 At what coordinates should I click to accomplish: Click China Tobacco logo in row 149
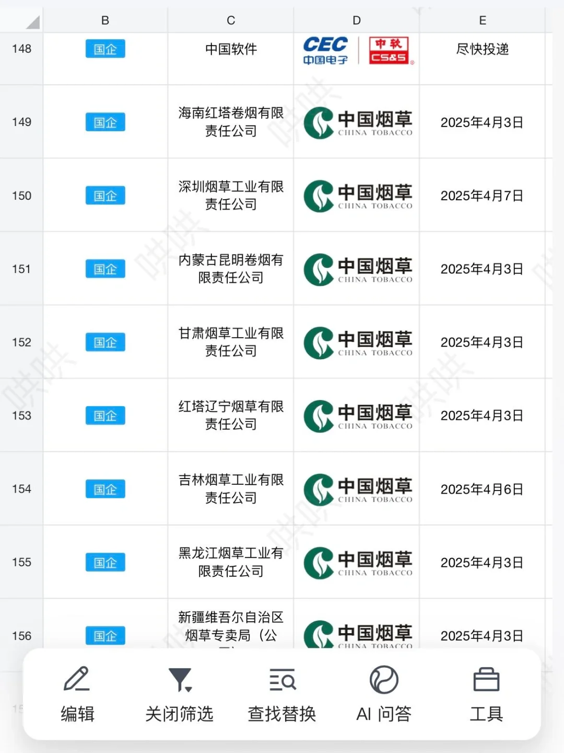pyautogui.click(x=357, y=123)
